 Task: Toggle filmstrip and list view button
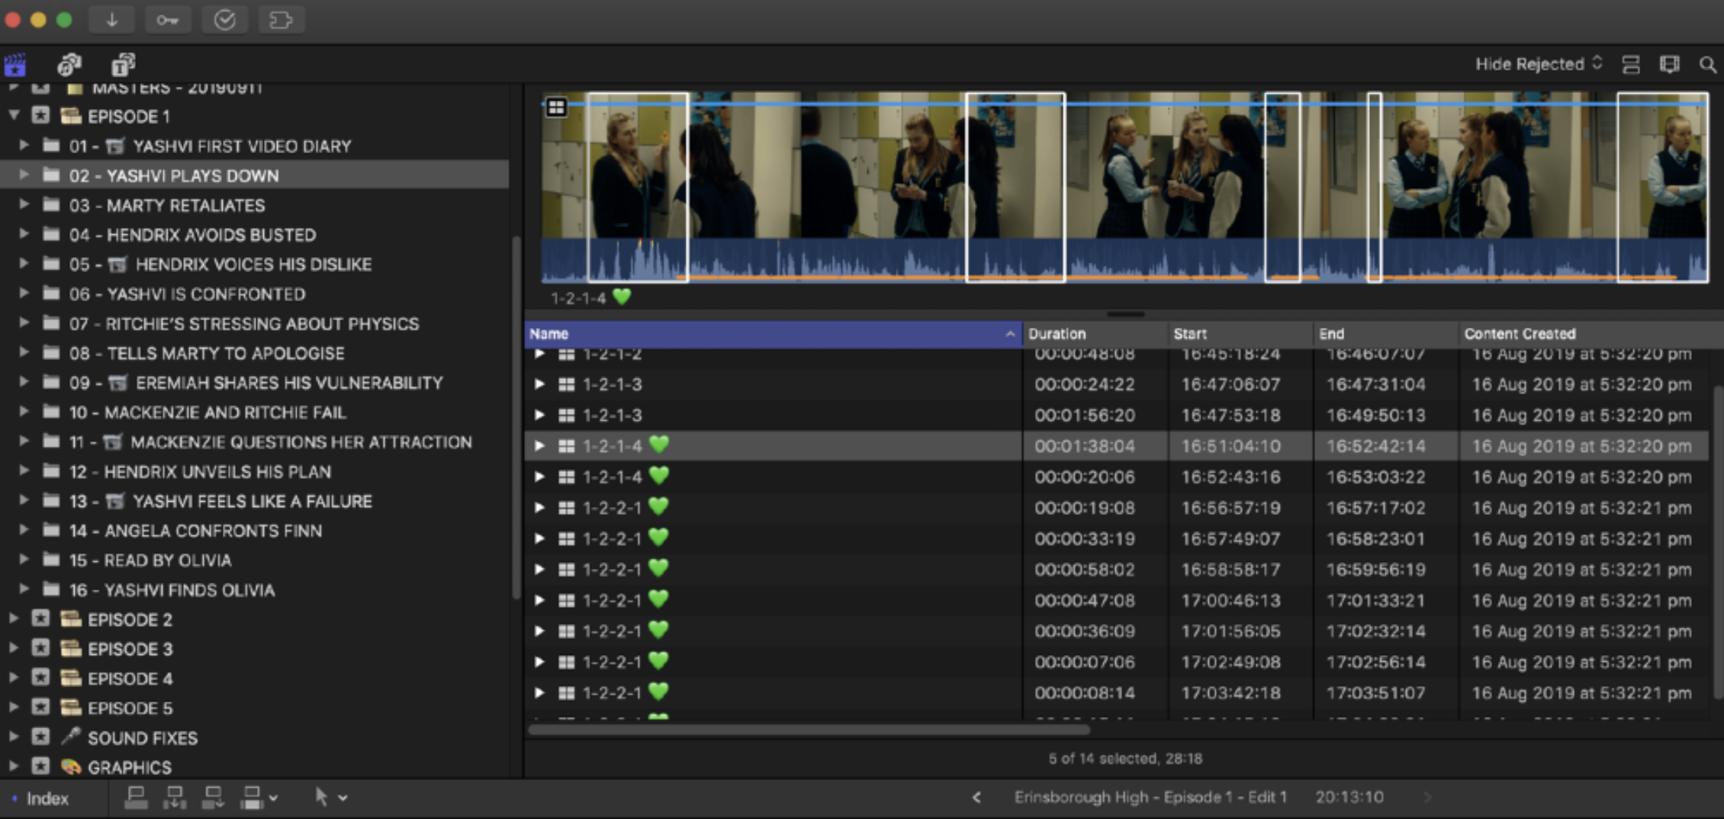1631,65
